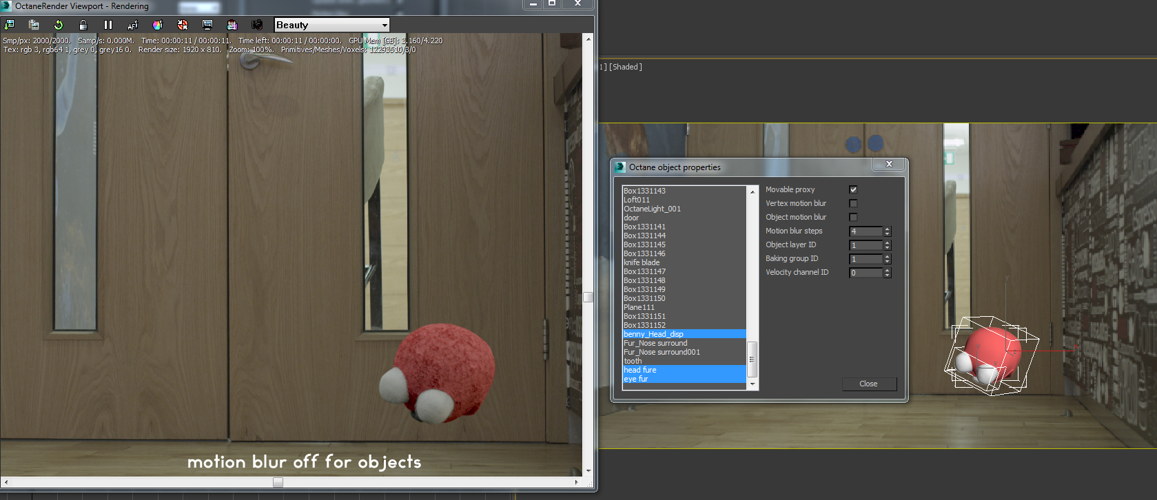Screen dimensions: 1157x500
Task: Open the [Shaded] viewport shading menu
Action: coord(626,67)
